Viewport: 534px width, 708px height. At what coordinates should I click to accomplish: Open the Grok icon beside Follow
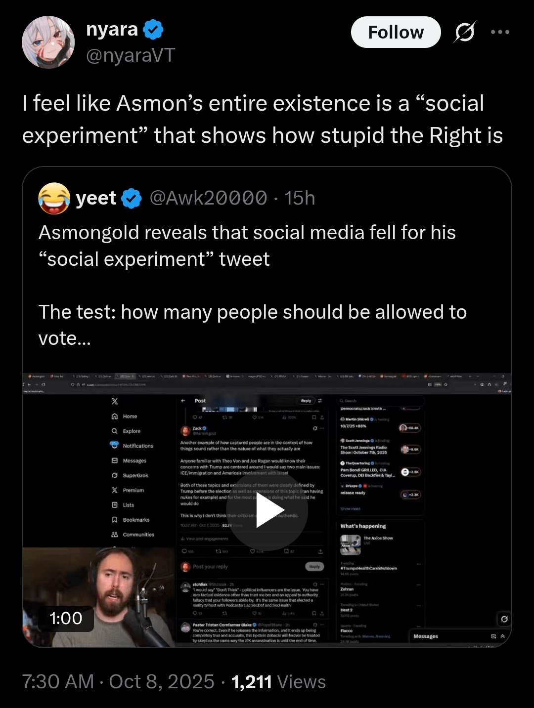[x=465, y=32]
